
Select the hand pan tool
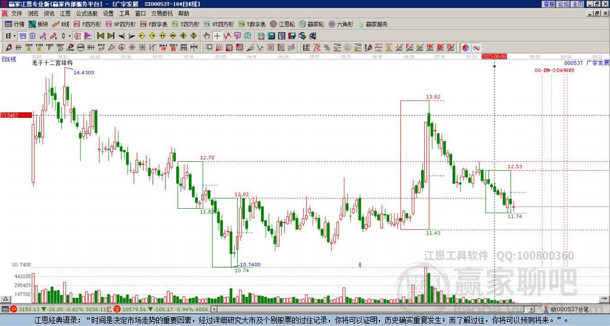click(x=207, y=36)
